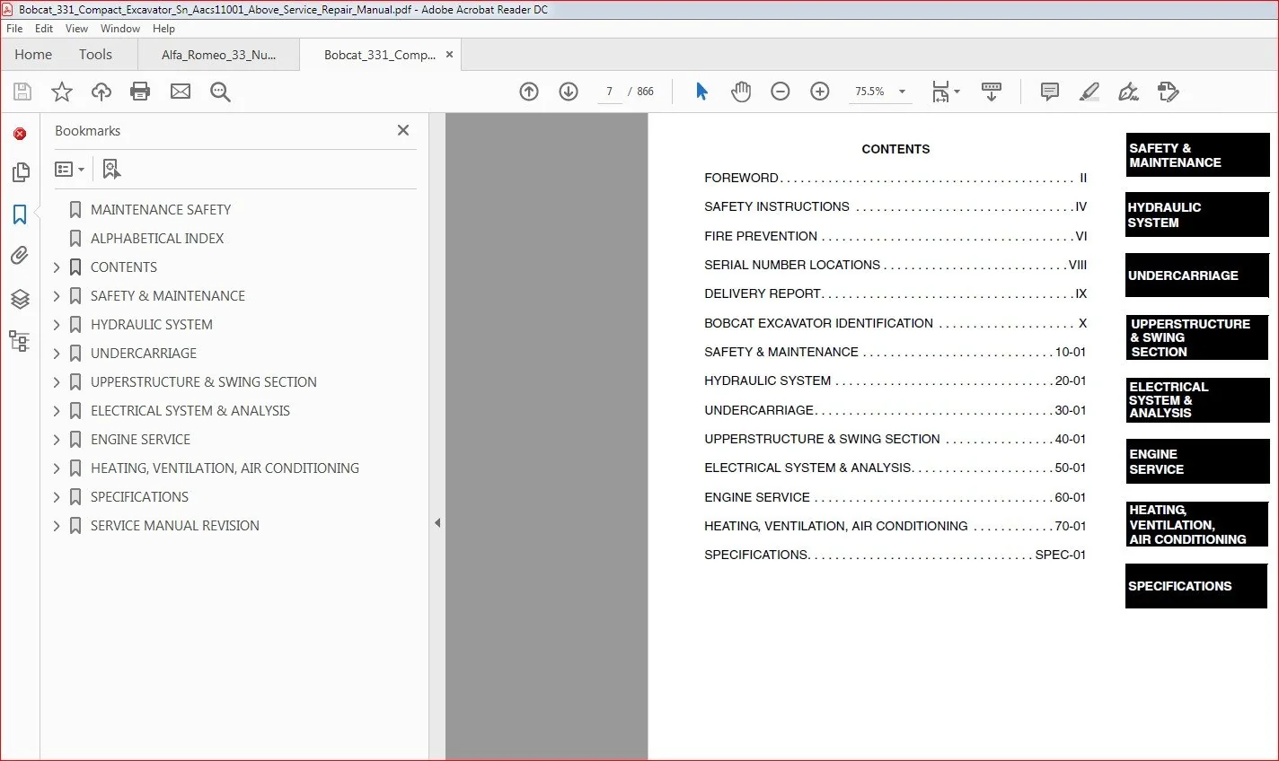Zoom in with plus icon
Image resolution: width=1279 pixels, height=761 pixels.
pyautogui.click(x=820, y=92)
